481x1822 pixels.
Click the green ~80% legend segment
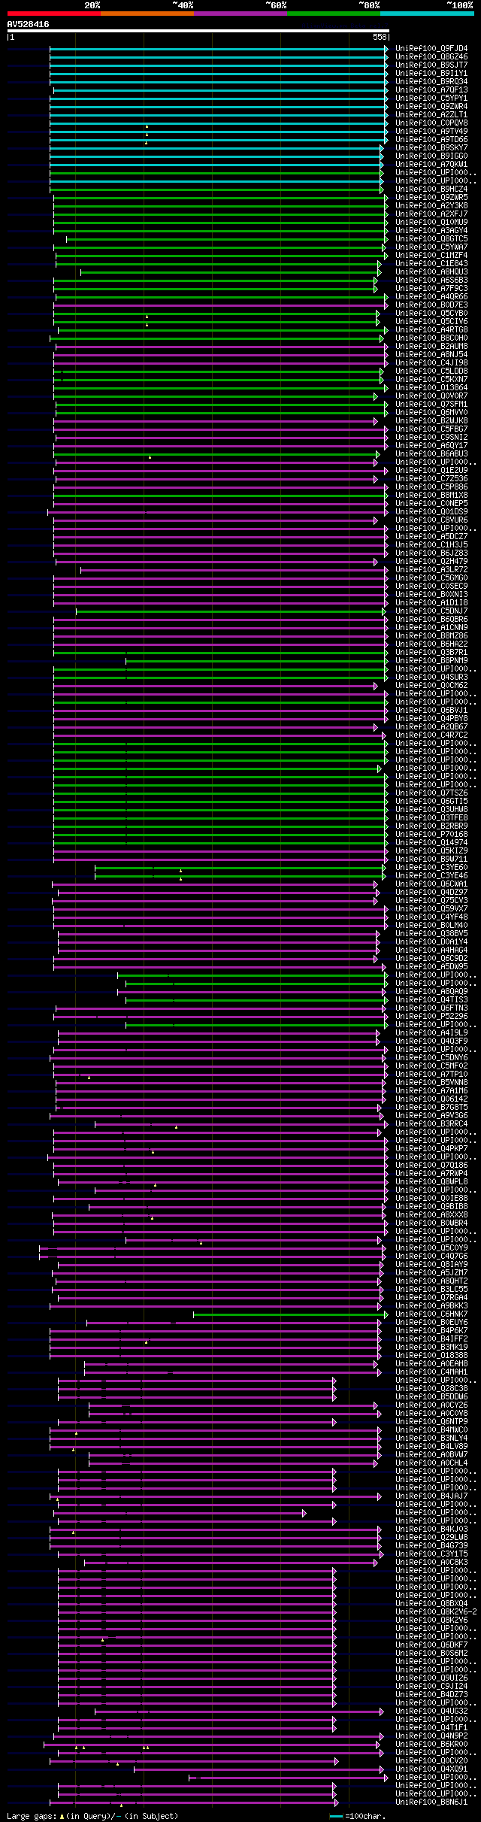(x=333, y=14)
